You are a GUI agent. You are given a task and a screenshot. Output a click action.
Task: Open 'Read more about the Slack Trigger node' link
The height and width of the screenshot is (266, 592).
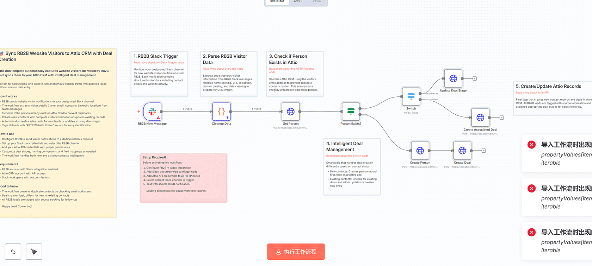pos(159,63)
